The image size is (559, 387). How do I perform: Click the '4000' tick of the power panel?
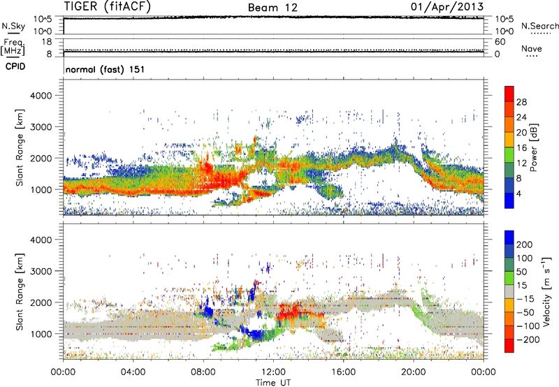pos(41,96)
